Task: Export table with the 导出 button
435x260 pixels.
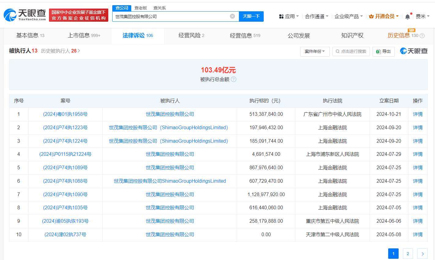Action: [383, 51]
